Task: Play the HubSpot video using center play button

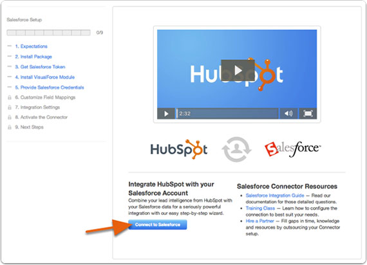Action: (x=238, y=70)
